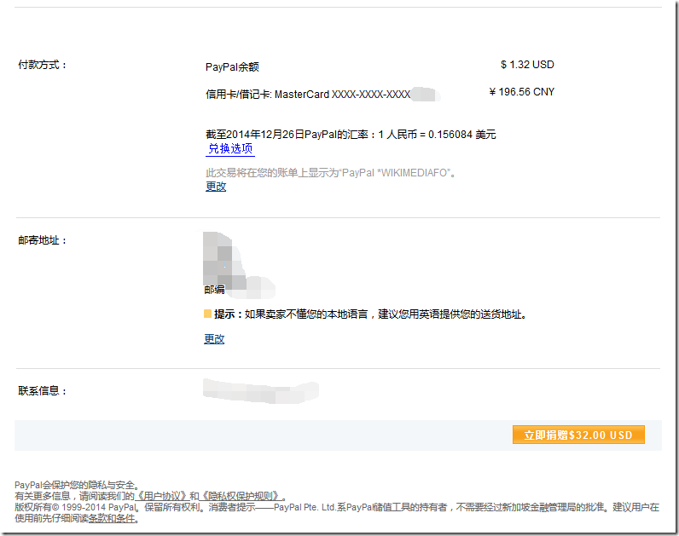679x536 pixels.
Task: Click the $ 1.32 USD amount
Action: (527, 65)
